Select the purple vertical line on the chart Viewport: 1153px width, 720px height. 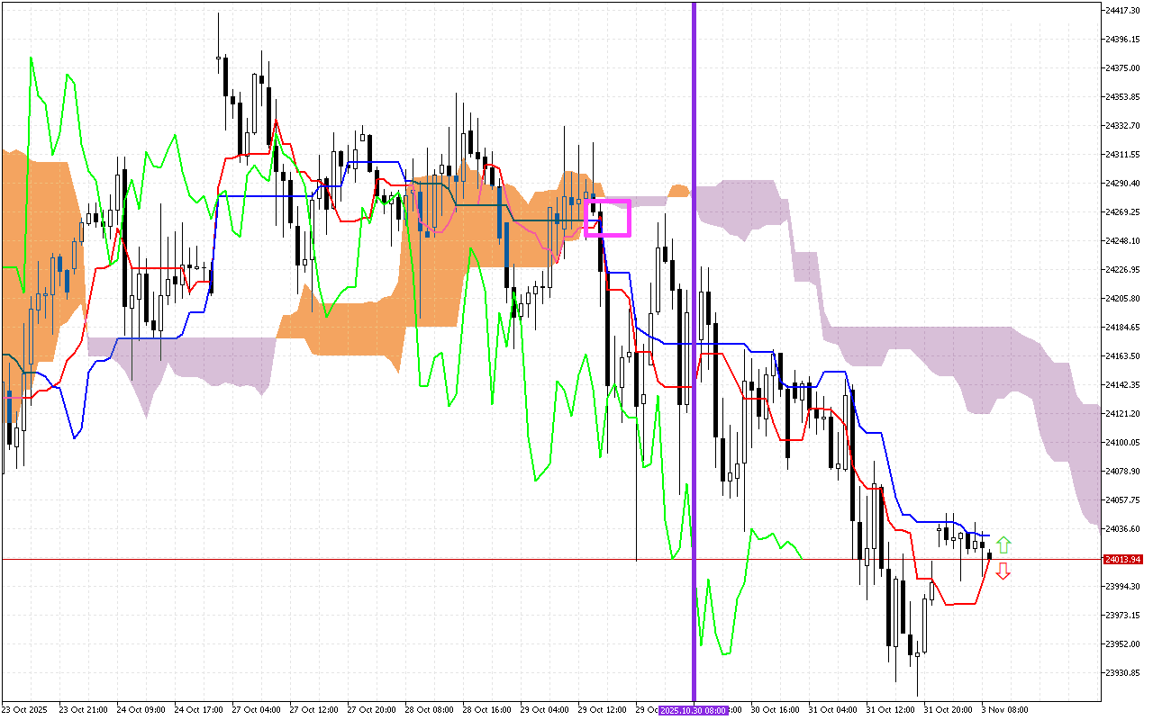pyautogui.click(x=694, y=360)
